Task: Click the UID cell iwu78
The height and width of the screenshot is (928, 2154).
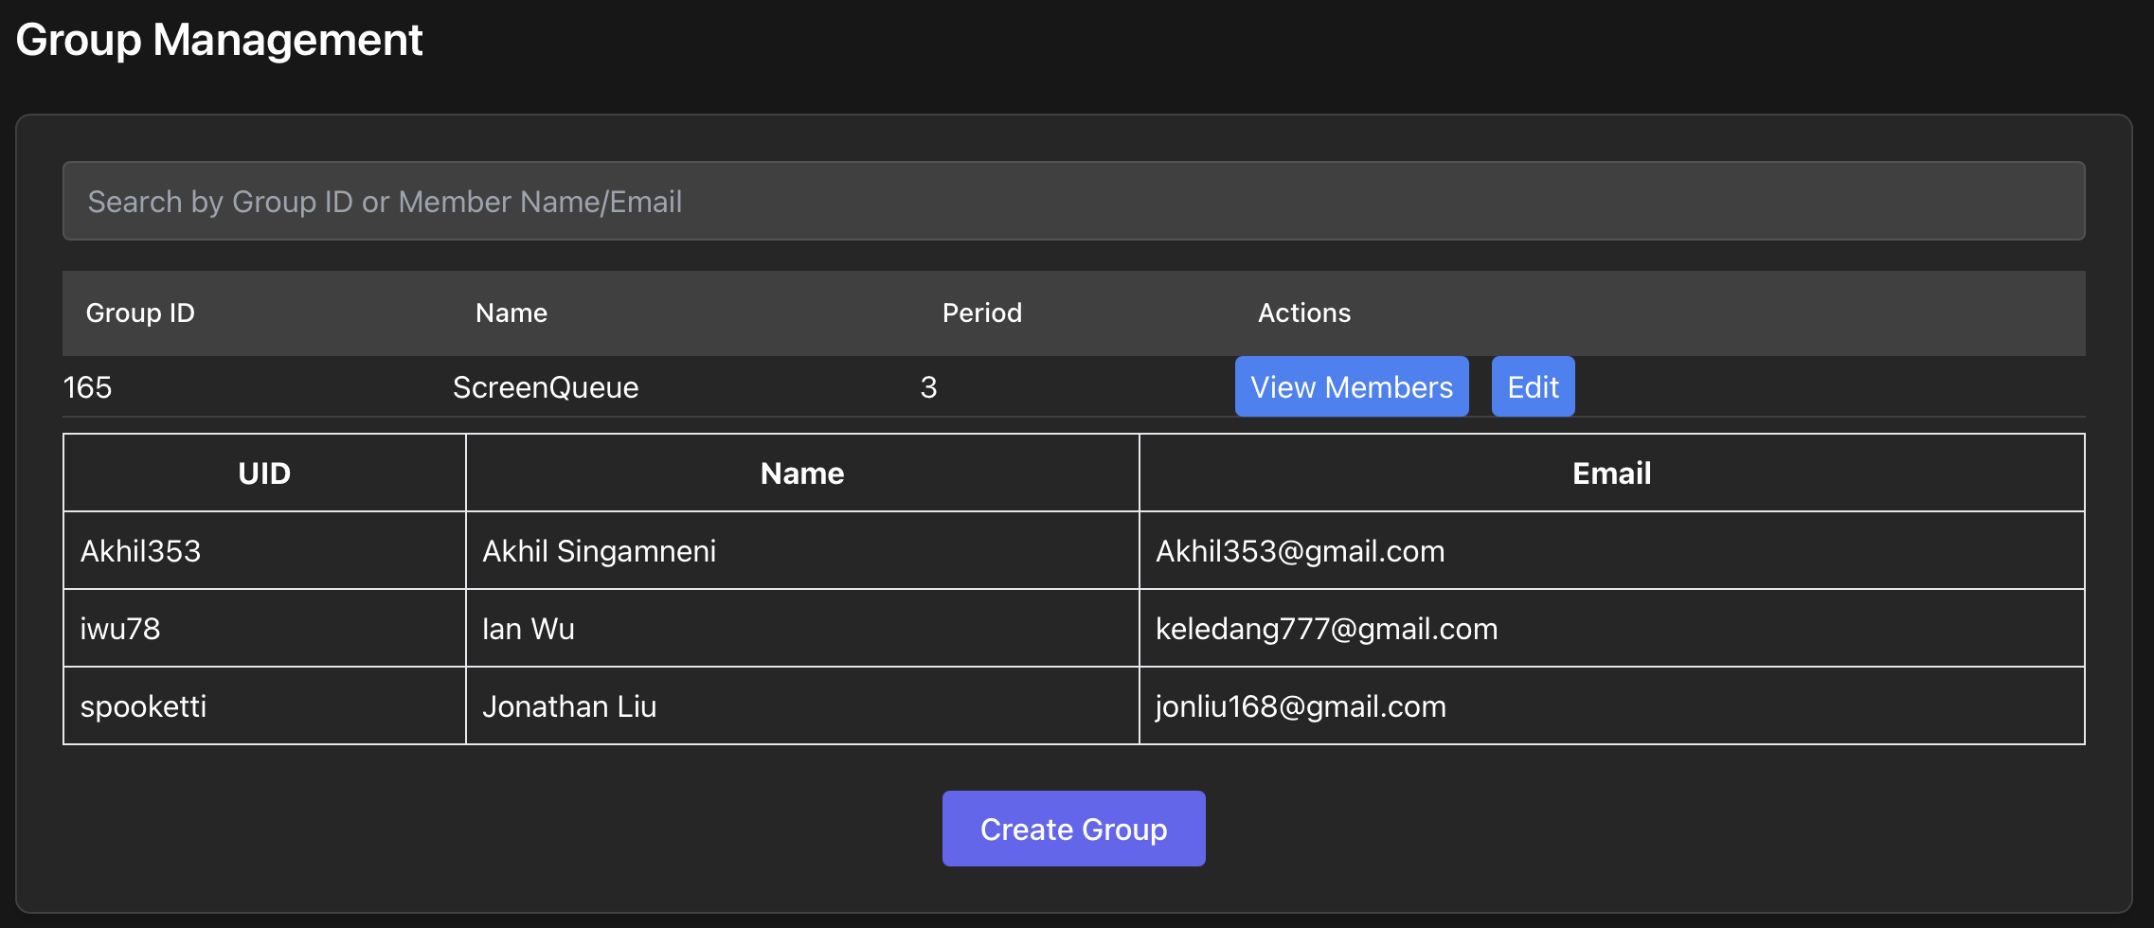Action: (x=119, y=628)
